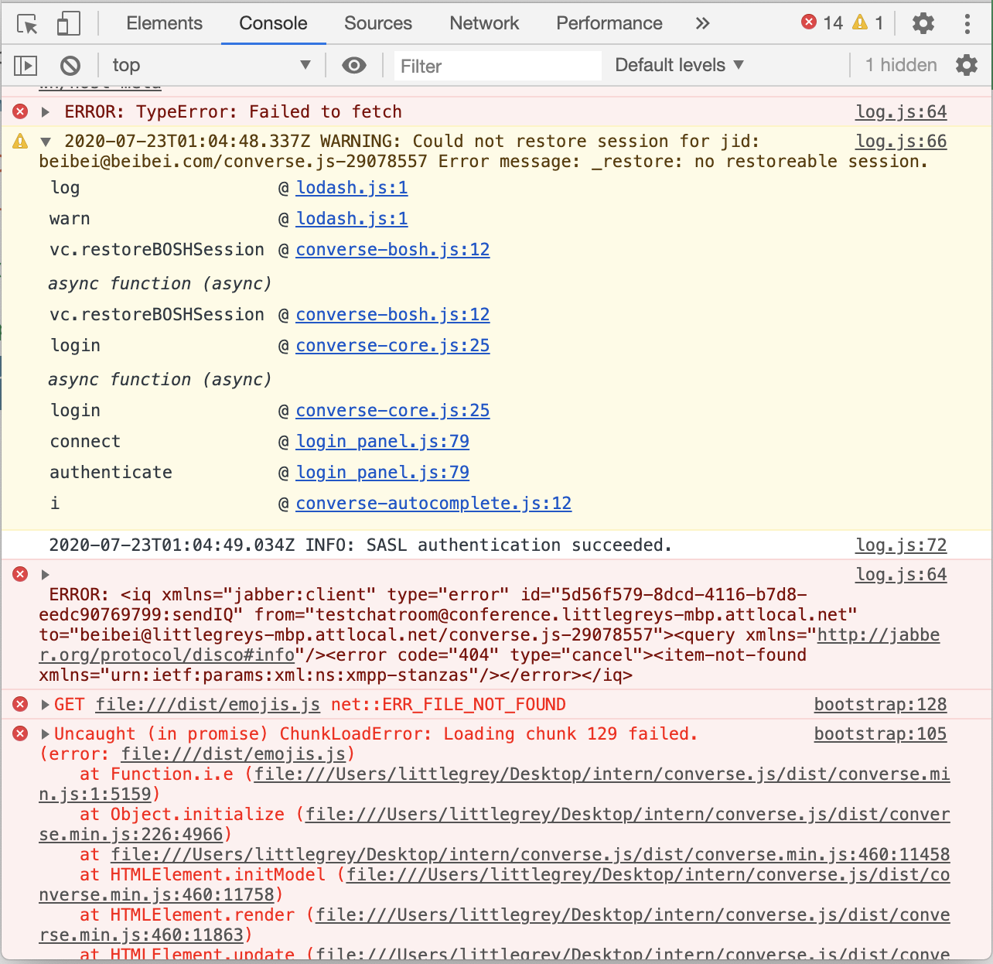Click error icon beside GET emojis.js

click(x=21, y=704)
